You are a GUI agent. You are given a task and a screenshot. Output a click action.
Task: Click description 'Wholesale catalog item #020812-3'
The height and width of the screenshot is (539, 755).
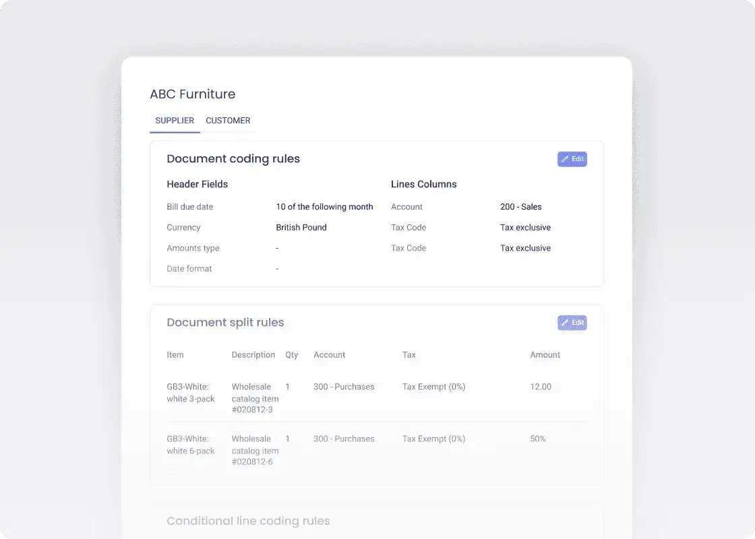255,399
